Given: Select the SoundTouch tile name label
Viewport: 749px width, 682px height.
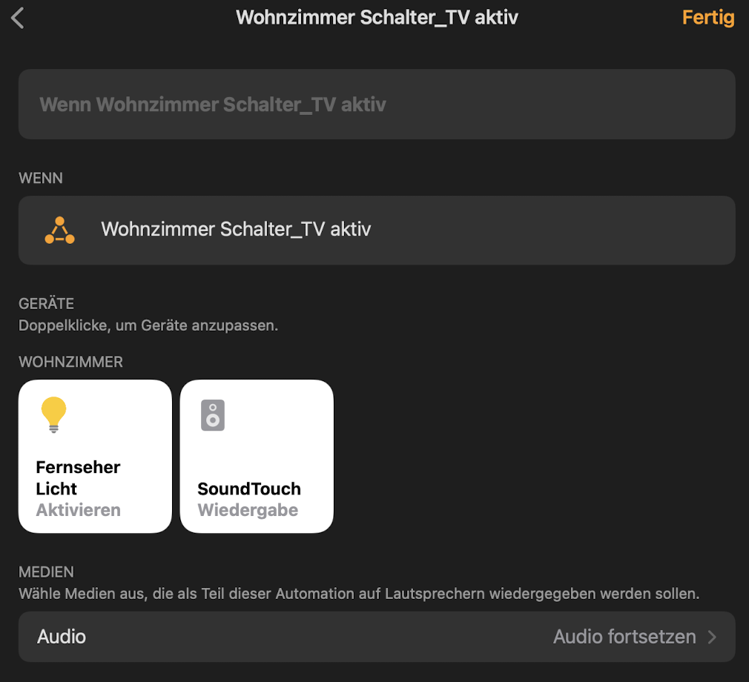Looking at the screenshot, I should tap(249, 489).
